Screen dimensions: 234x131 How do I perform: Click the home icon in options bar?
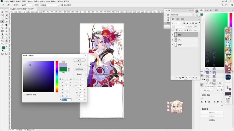point(4,5)
